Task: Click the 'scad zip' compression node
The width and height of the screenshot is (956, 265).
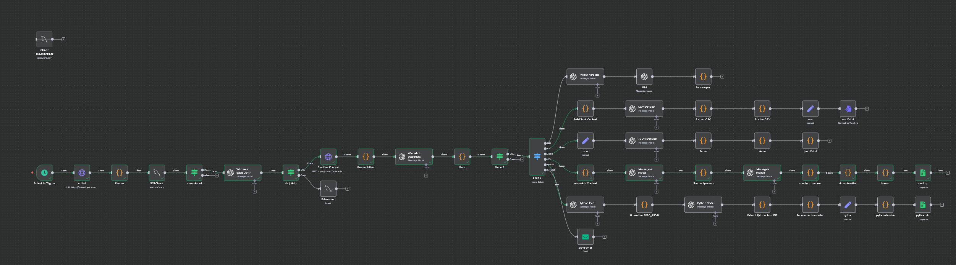Action: pos(922,173)
